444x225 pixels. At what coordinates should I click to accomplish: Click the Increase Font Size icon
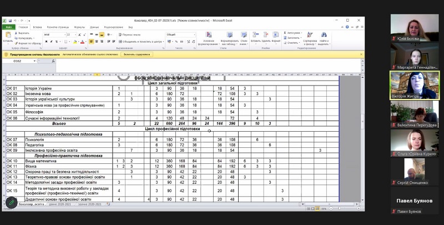point(79,35)
